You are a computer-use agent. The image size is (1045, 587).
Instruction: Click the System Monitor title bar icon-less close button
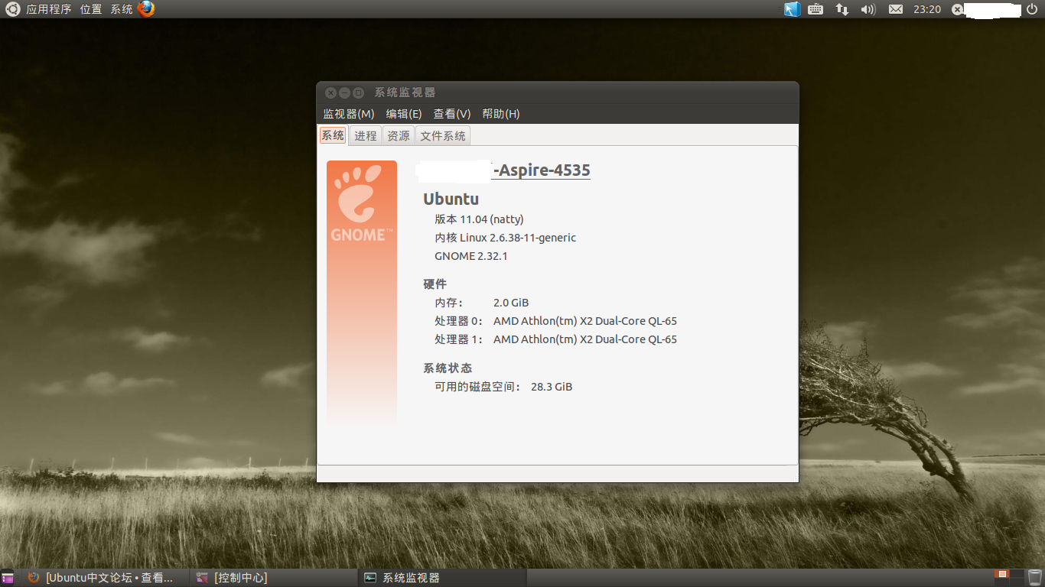tap(330, 92)
